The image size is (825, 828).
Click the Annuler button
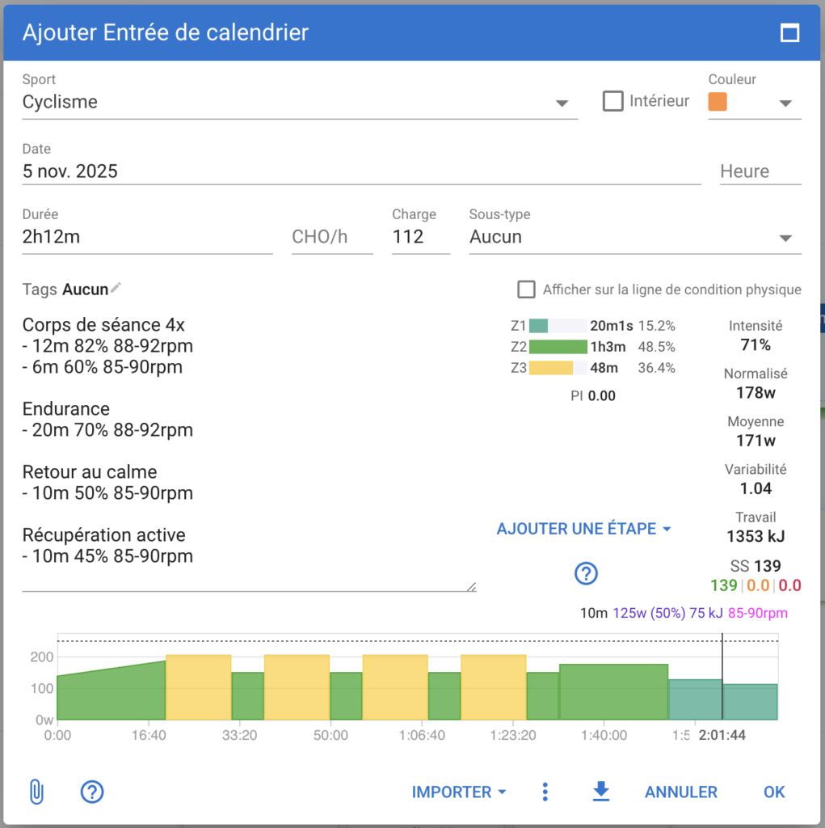680,792
